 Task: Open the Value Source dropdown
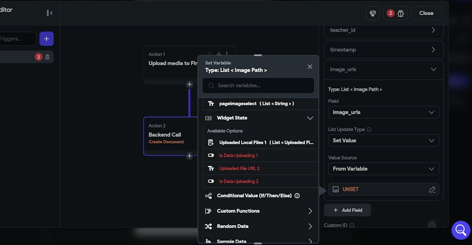[x=383, y=169]
